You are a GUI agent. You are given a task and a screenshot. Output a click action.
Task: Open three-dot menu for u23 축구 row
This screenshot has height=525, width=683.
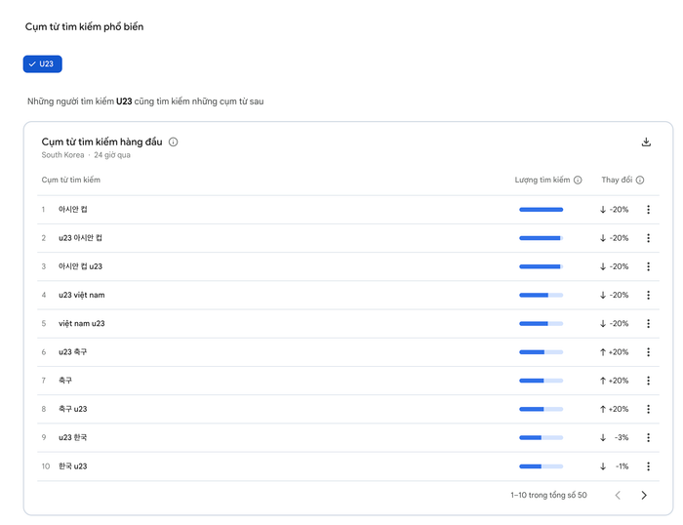[x=648, y=352]
